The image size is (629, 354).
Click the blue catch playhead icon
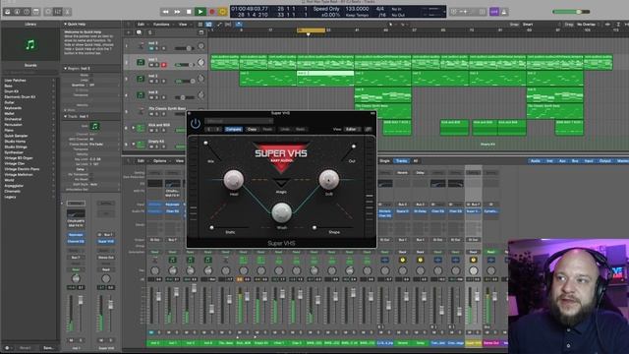(x=239, y=25)
